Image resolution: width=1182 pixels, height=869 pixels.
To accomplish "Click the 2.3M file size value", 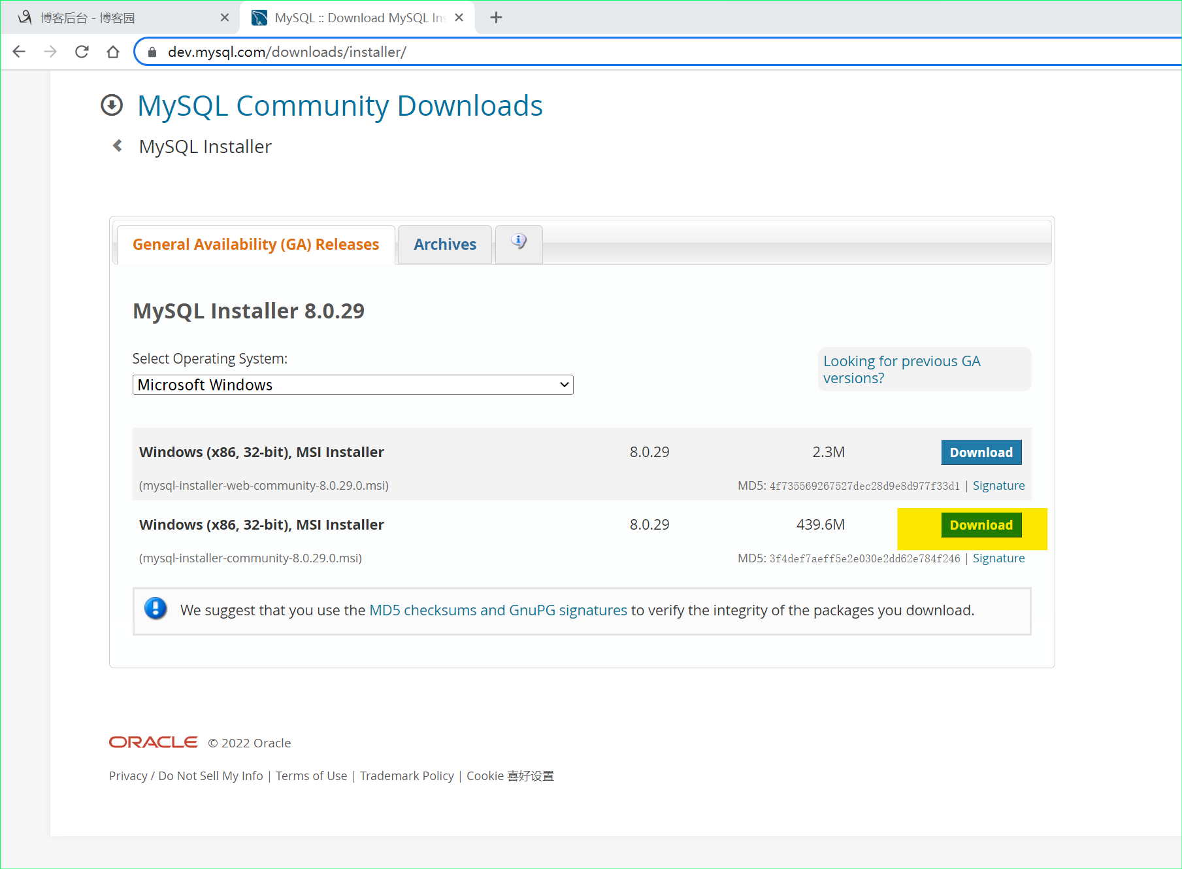I will (829, 452).
